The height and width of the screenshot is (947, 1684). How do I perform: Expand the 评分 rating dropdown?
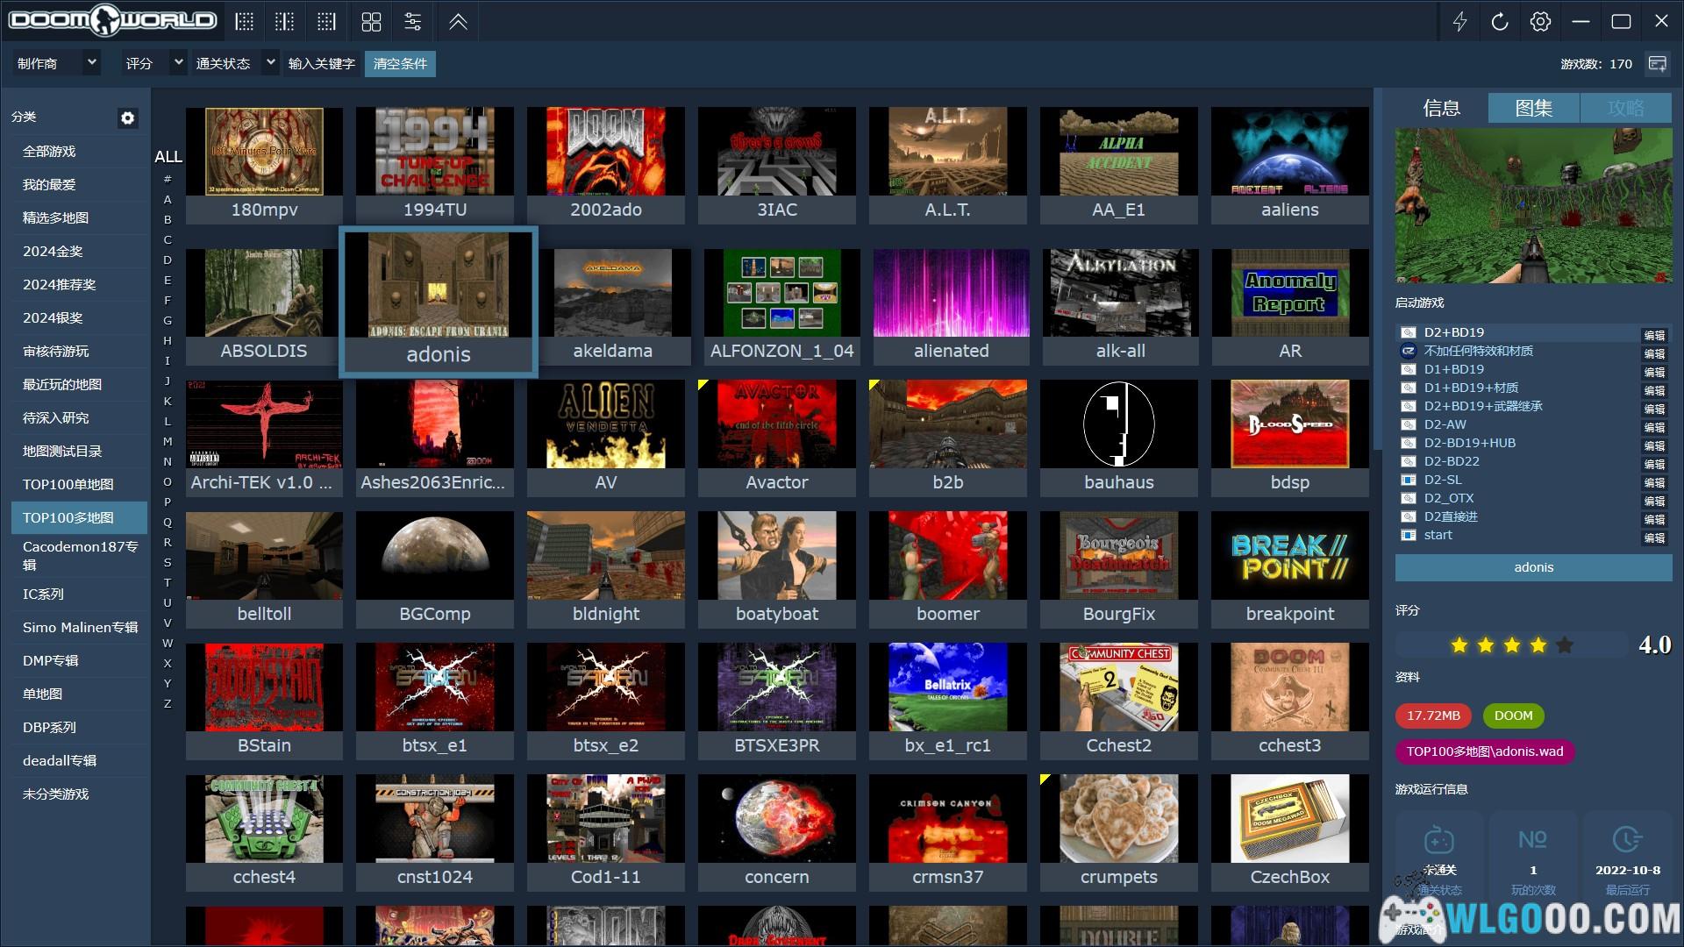coord(178,63)
